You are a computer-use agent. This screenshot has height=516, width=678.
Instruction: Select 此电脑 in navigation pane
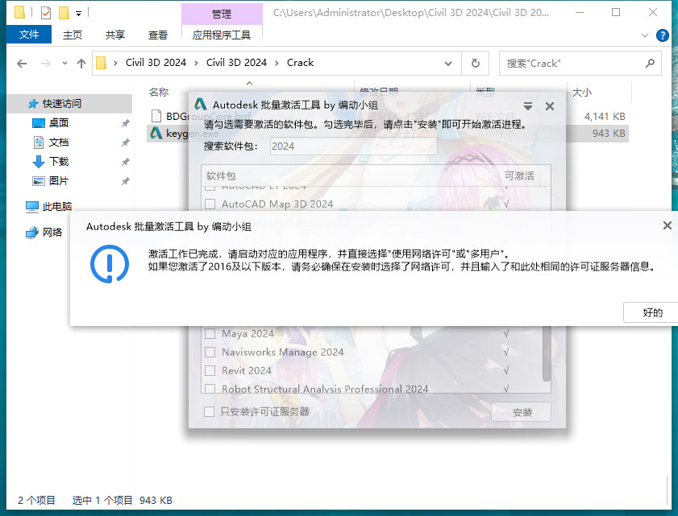click(x=57, y=207)
